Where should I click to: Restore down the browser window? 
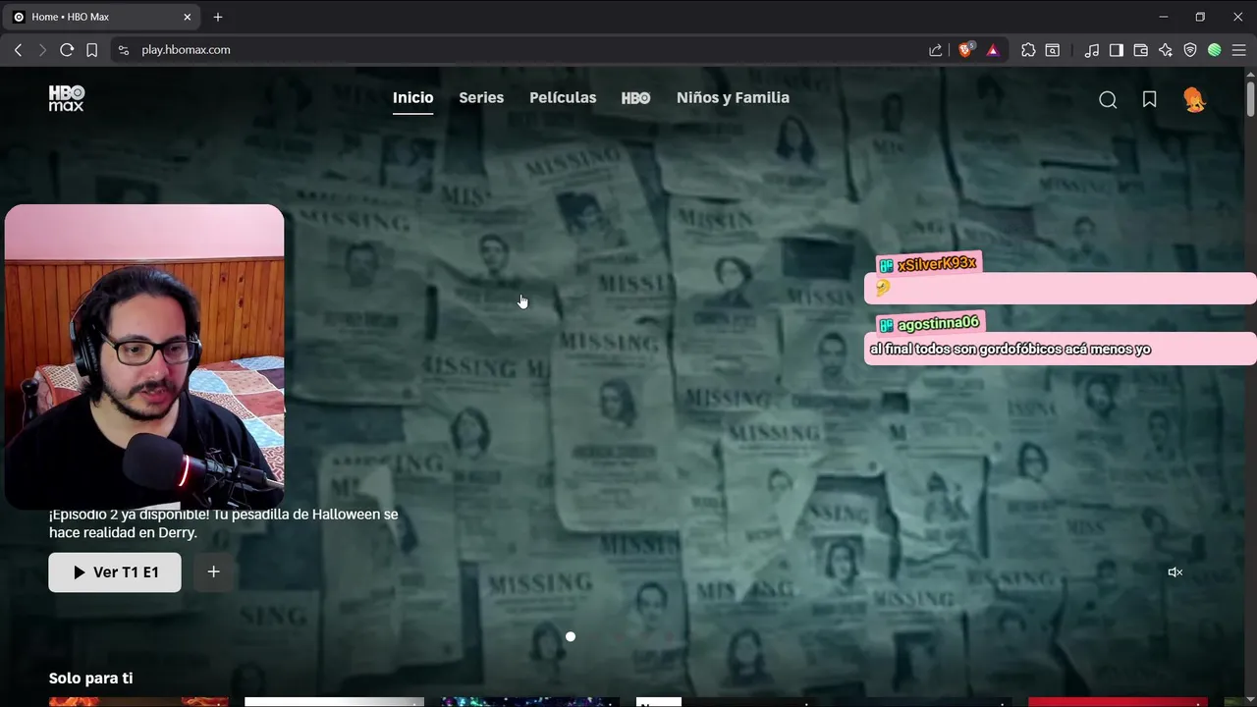pyautogui.click(x=1200, y=17)
